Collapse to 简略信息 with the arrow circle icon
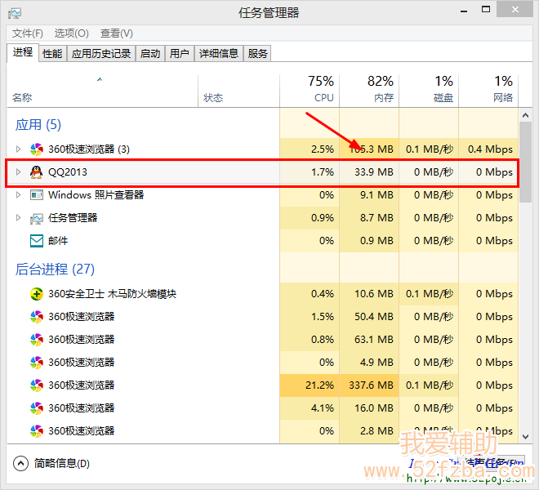 pyautogui.click(x=20, y=464)
